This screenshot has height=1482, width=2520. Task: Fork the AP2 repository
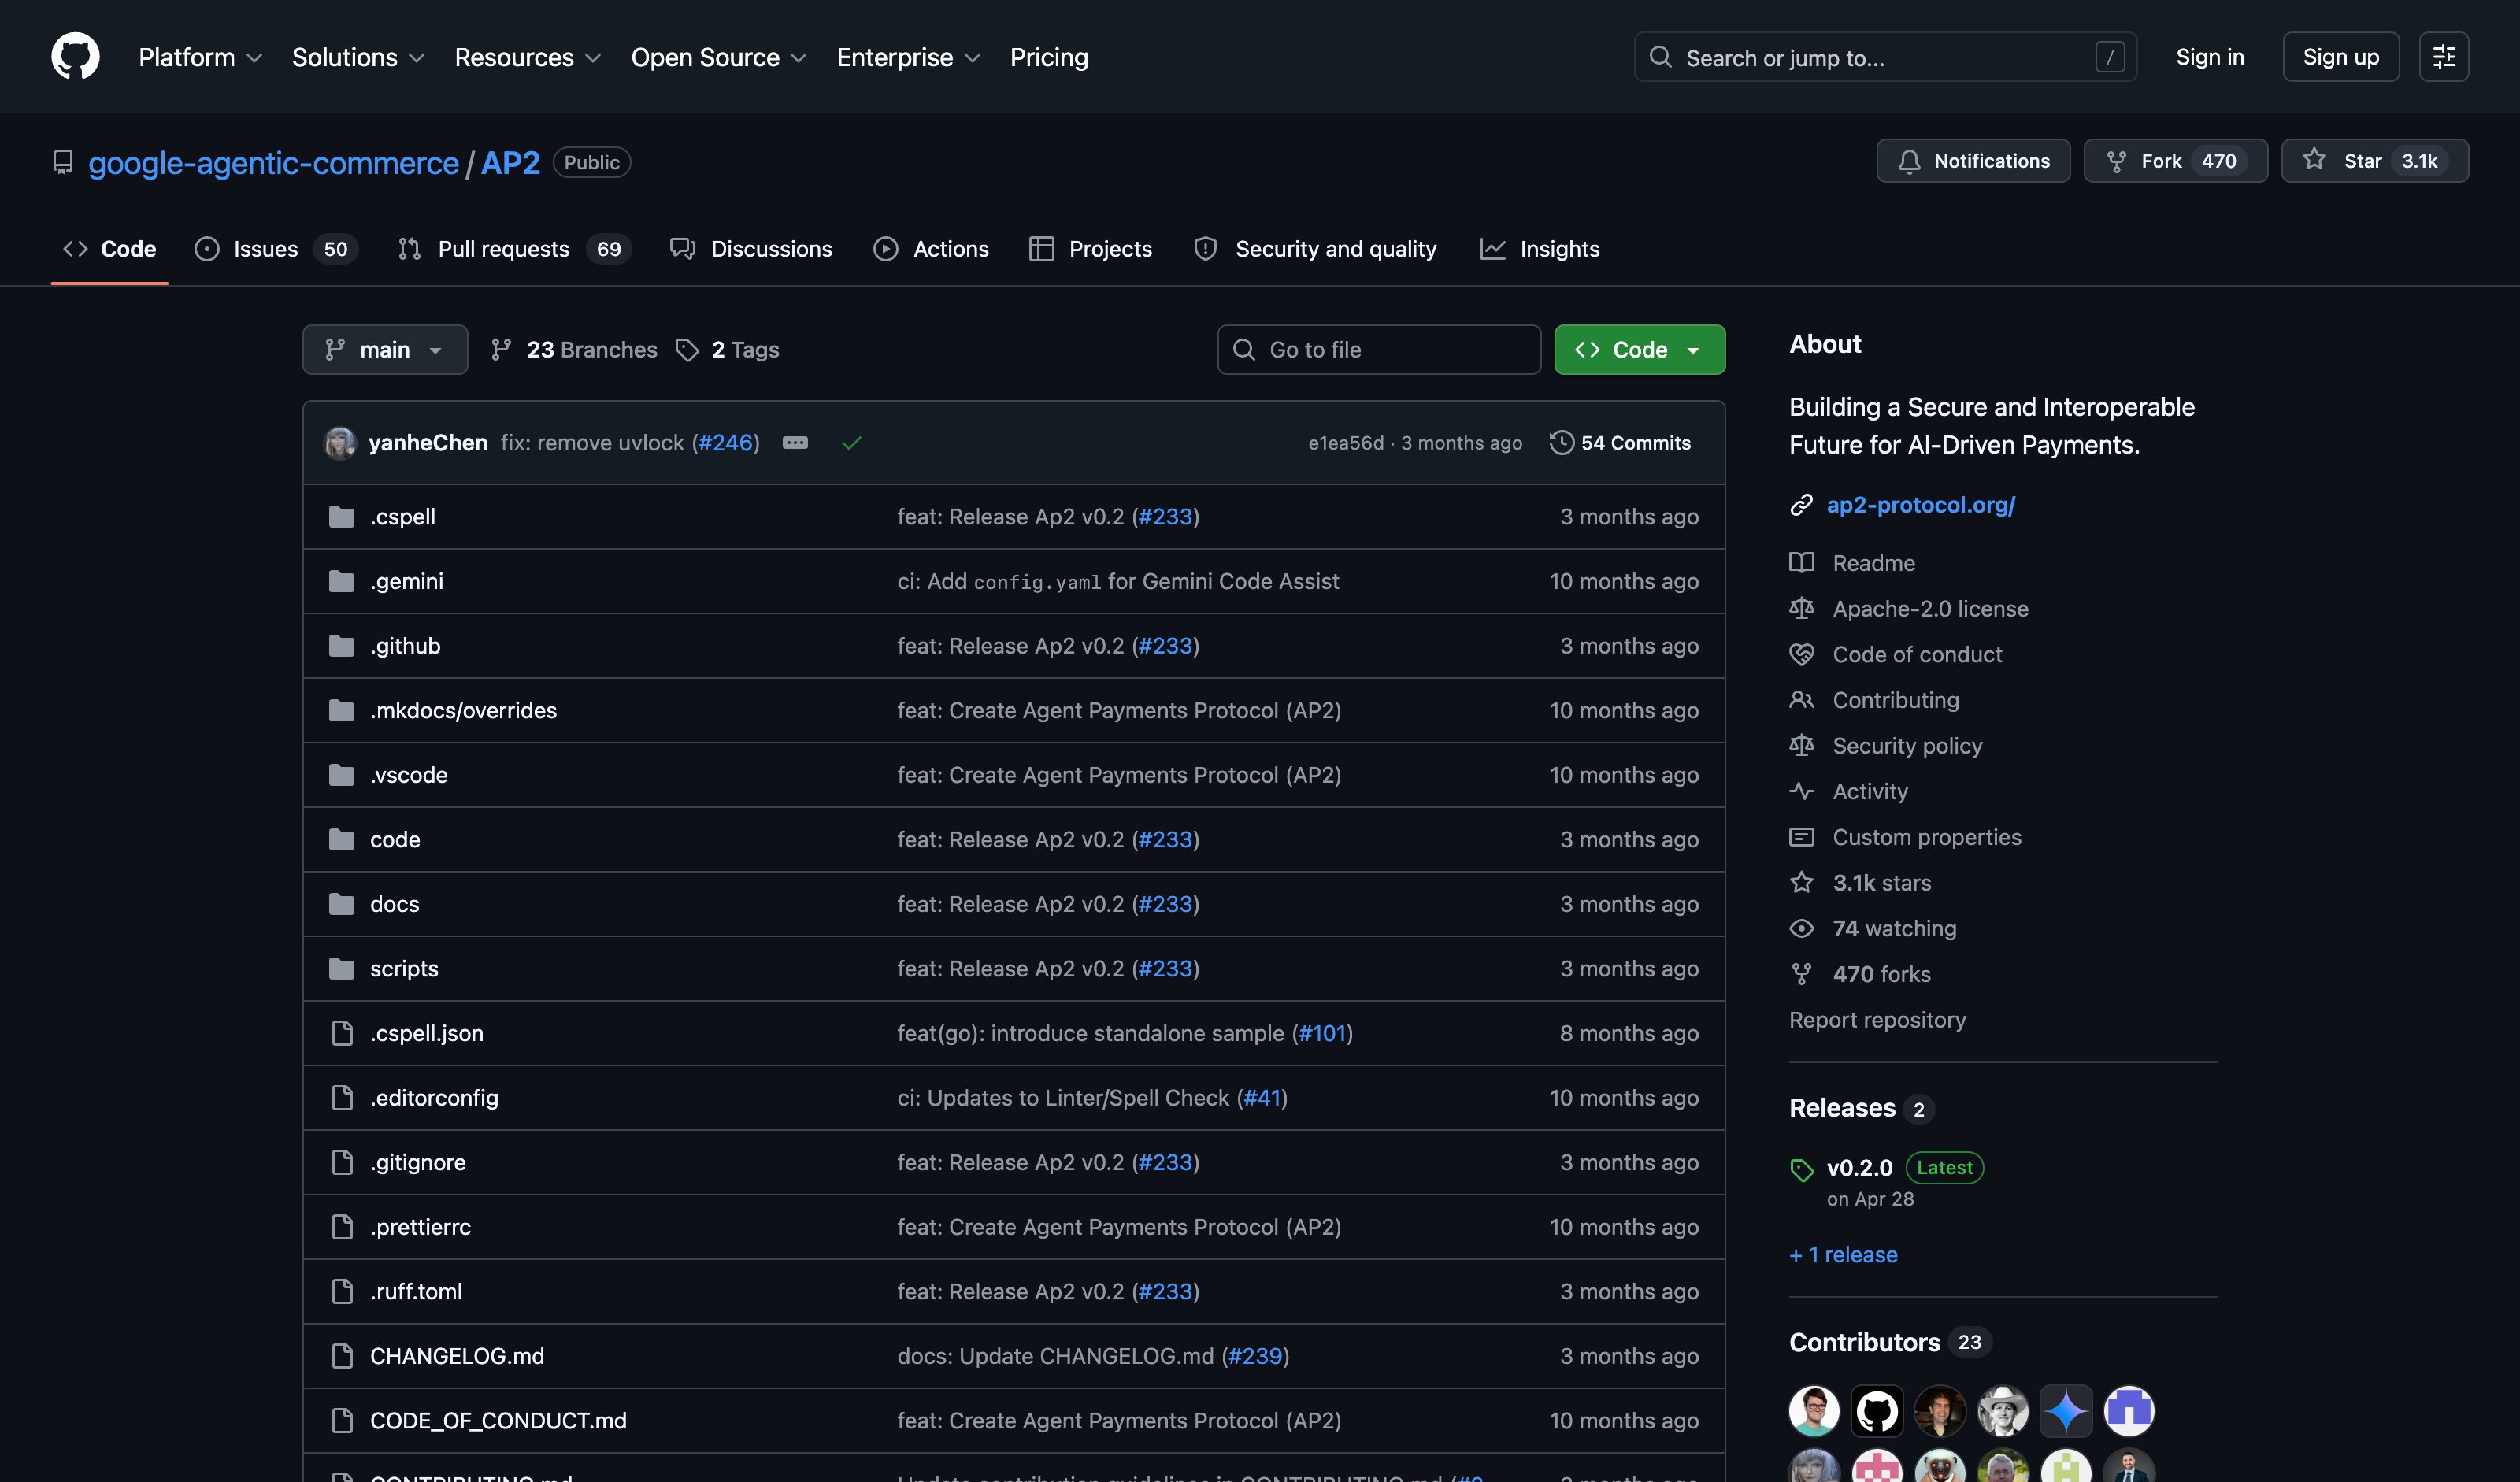coord(2175,161)
